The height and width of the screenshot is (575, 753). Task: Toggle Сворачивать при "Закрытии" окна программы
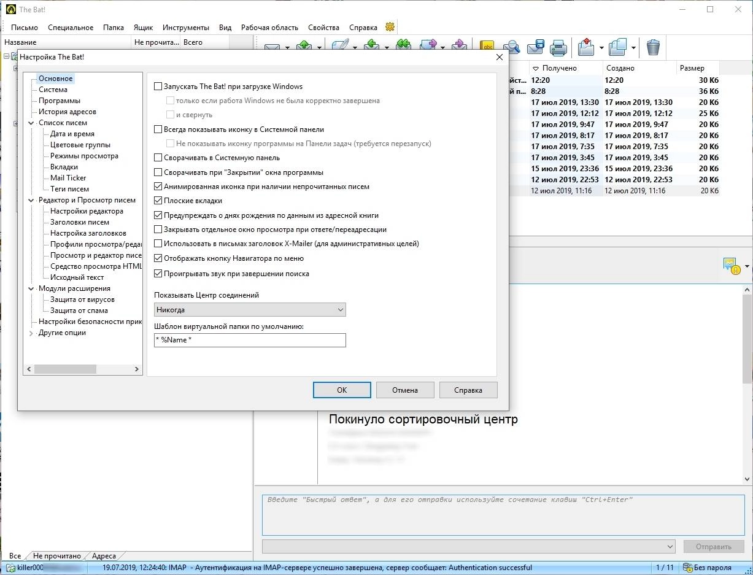point(158,172)
